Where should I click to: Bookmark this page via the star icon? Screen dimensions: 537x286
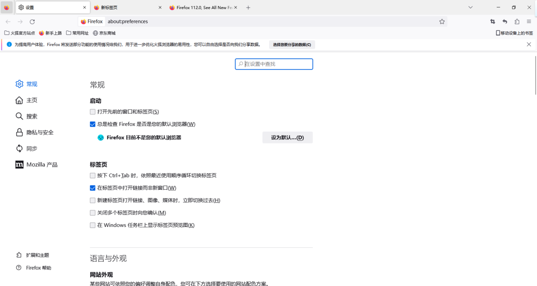click(442, 21)
